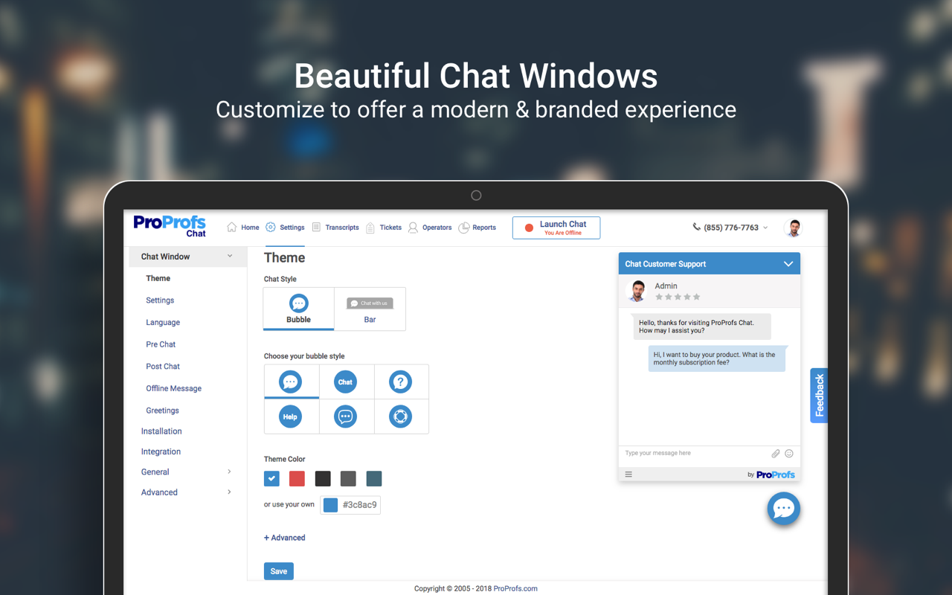Save the theme settings
The image size is (952, 595).
pyautogui.click(x=279, y=571)
